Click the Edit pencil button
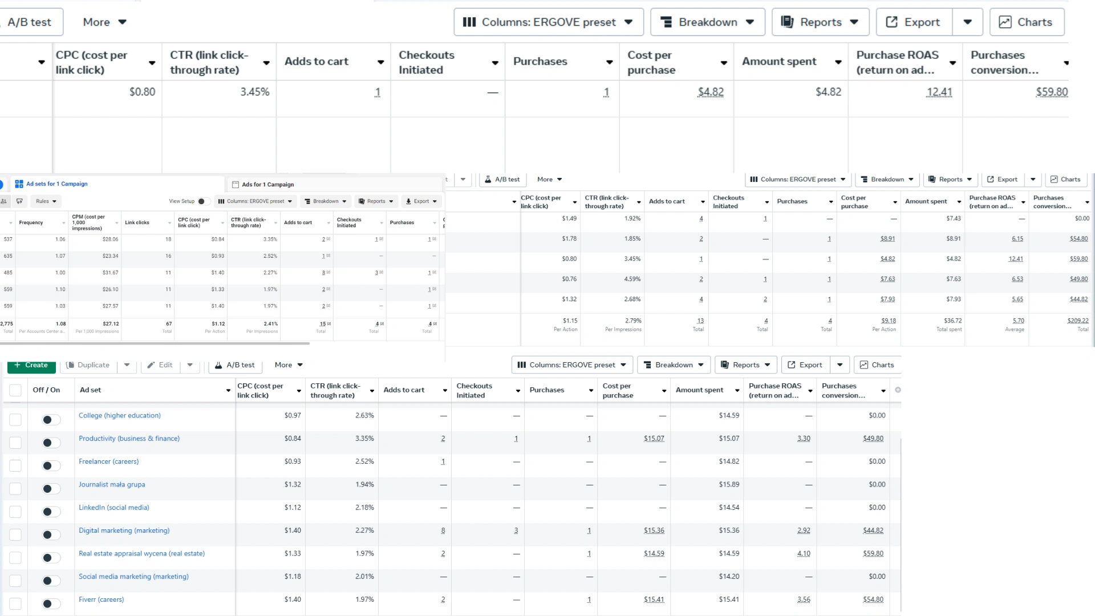 click(160, 365)
